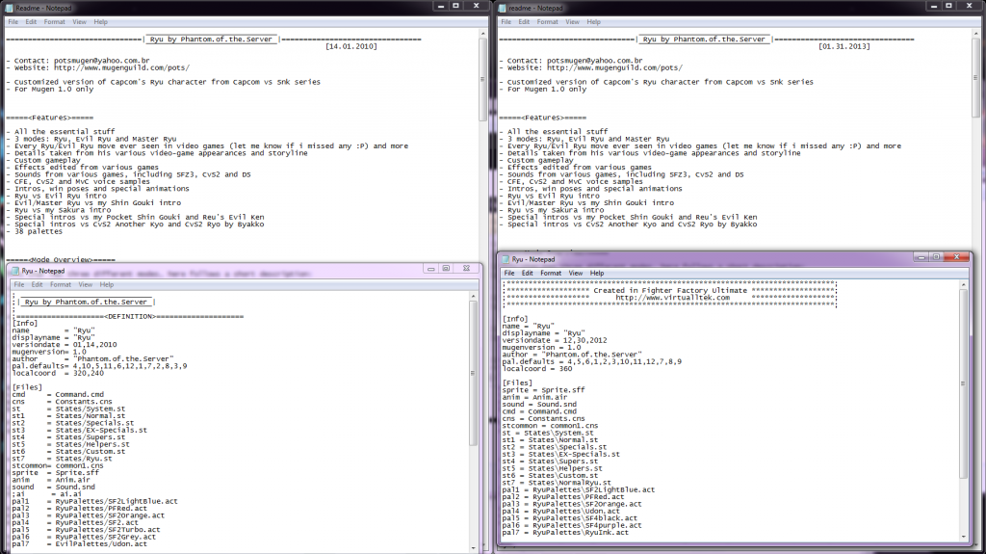986x554 pixels.
Task: Open View menu in left Readme (14.01.2010) window
Action: (x=79, y=21)
